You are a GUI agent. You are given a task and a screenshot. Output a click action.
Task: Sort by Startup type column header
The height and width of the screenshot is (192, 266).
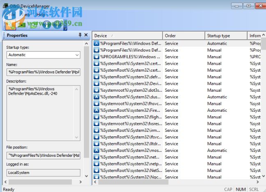[x=226, y=36]
